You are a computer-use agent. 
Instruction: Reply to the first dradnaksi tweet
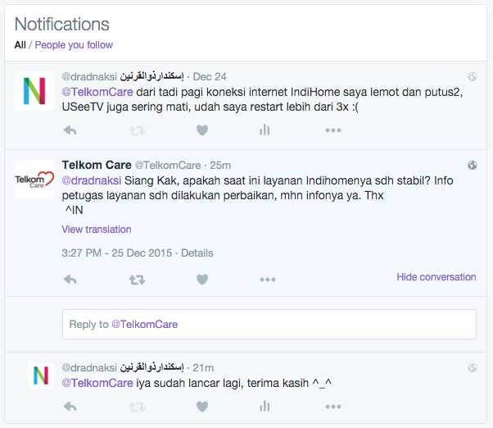[x=70, y=130]
